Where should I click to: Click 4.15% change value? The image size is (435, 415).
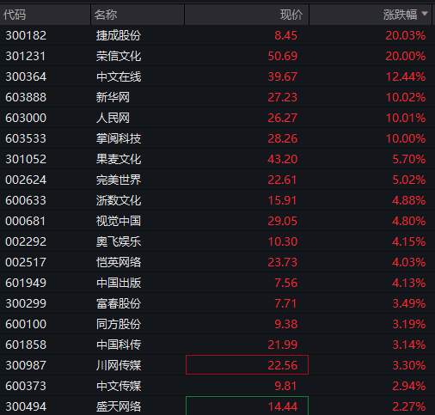(x=409, y=241)
